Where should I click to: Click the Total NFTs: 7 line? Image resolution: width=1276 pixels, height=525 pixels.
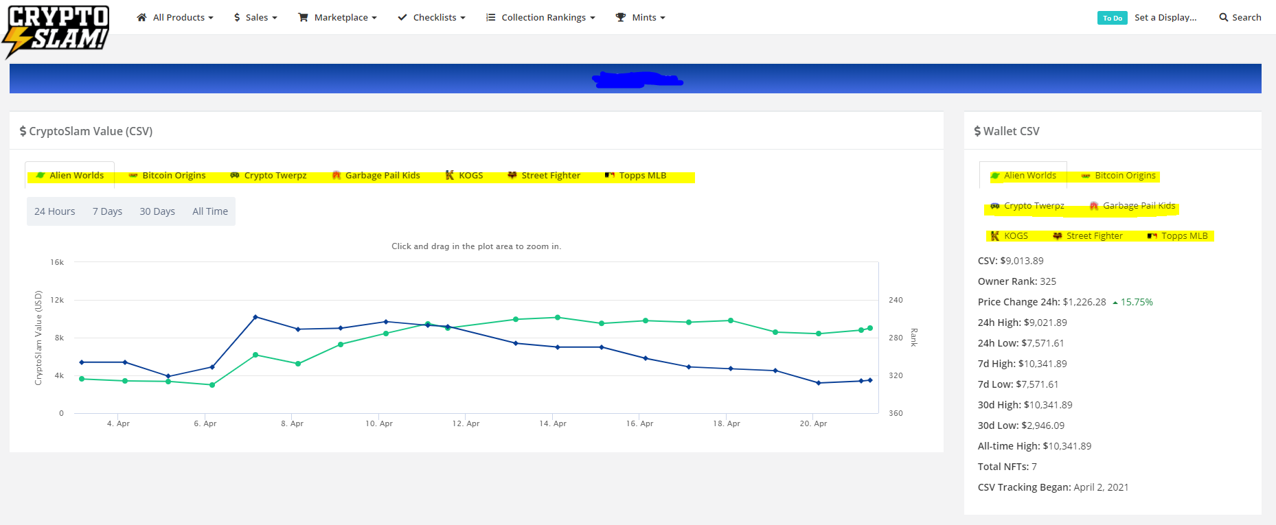click(1007, 467)
